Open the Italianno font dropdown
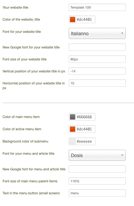This screenshot has height=206, width=134. coord(97,33)
